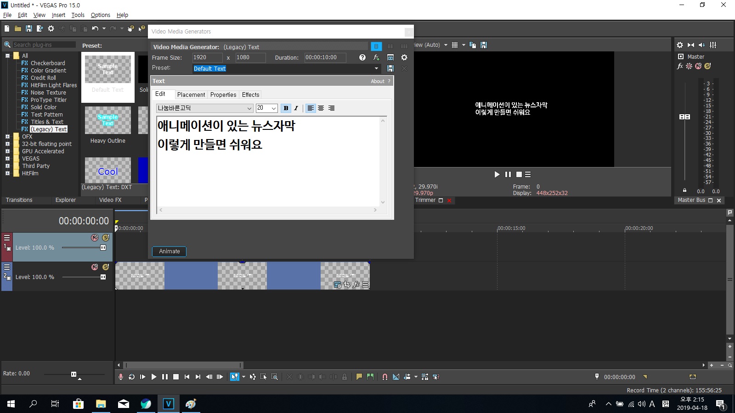
Task: Expand the GPU Accelerated folder
Action: tap(7, 151)
